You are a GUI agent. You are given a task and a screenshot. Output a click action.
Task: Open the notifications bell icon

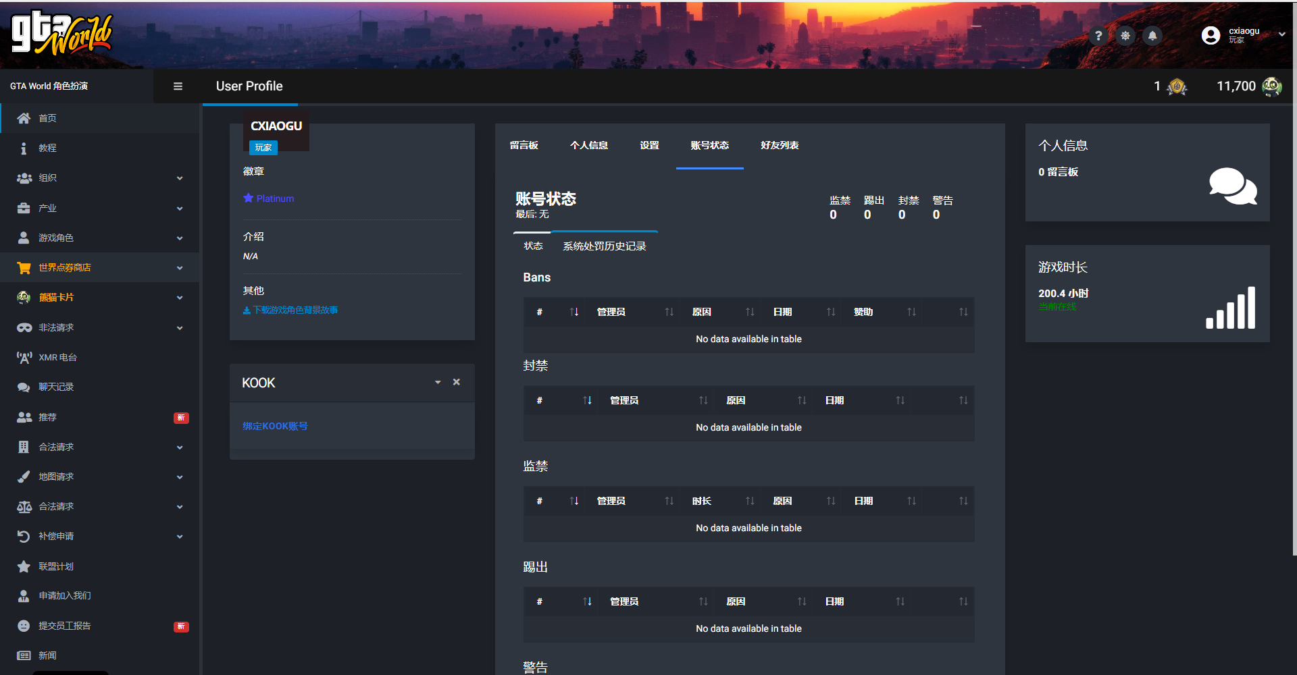[x=1152, y=36]
